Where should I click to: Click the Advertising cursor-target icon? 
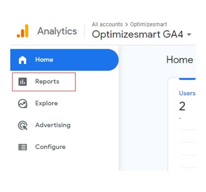(23, 125)
